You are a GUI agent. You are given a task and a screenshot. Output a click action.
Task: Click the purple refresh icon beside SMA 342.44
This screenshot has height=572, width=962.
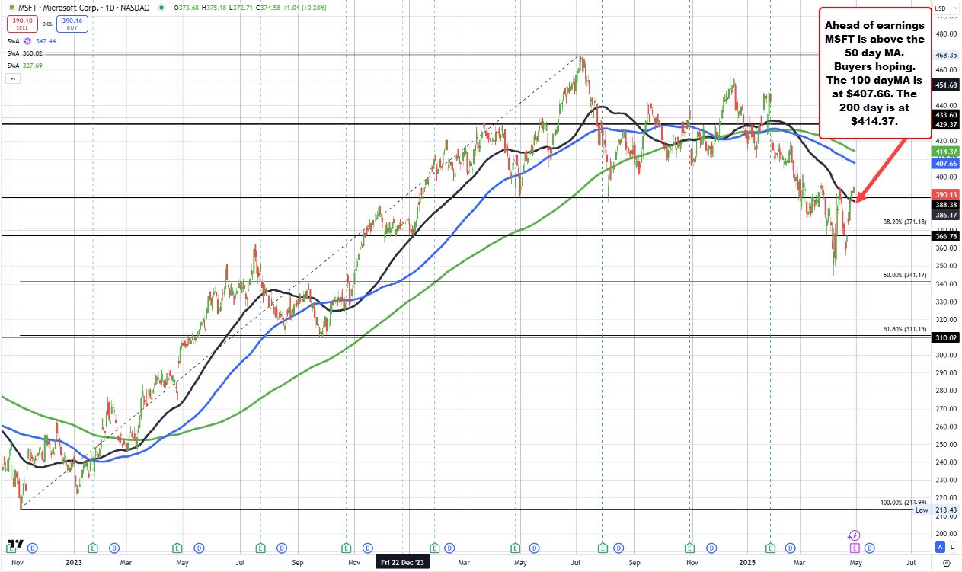click(x=29, y=41)
